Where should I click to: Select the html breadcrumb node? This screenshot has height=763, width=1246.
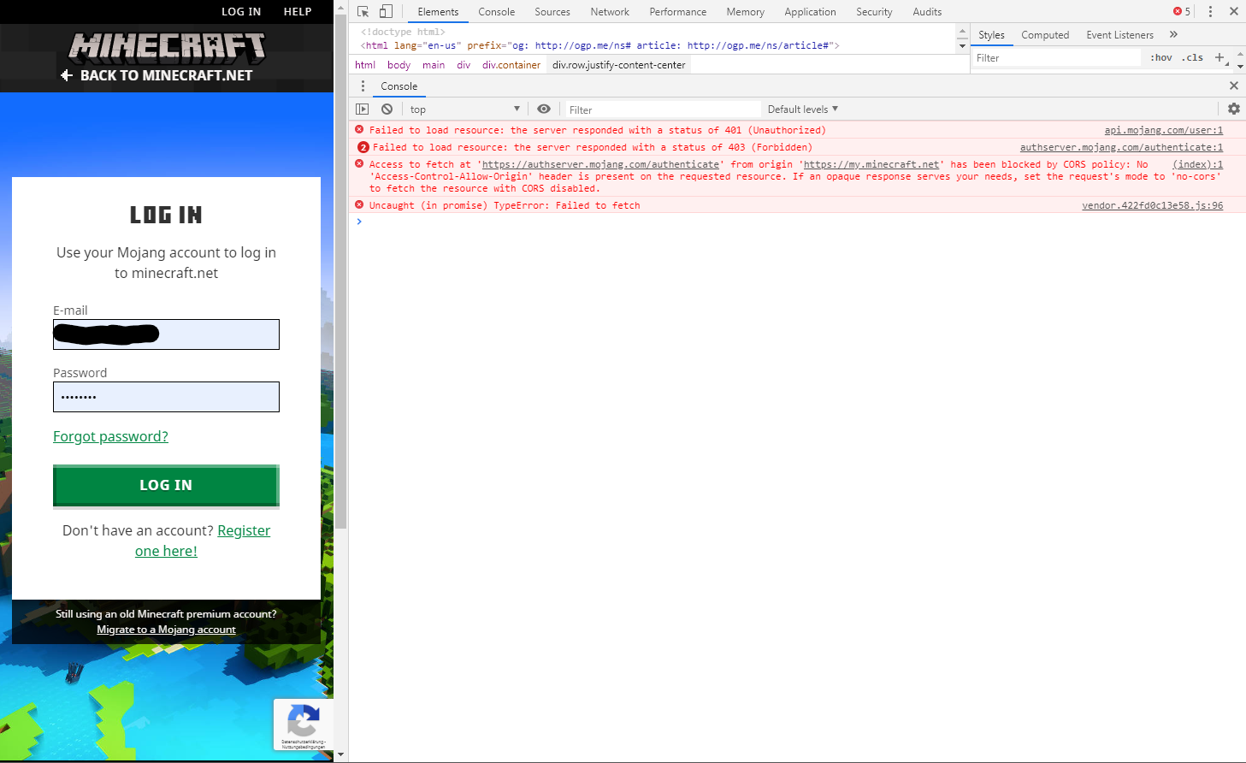pyautogui.click(x=365, y=65)
